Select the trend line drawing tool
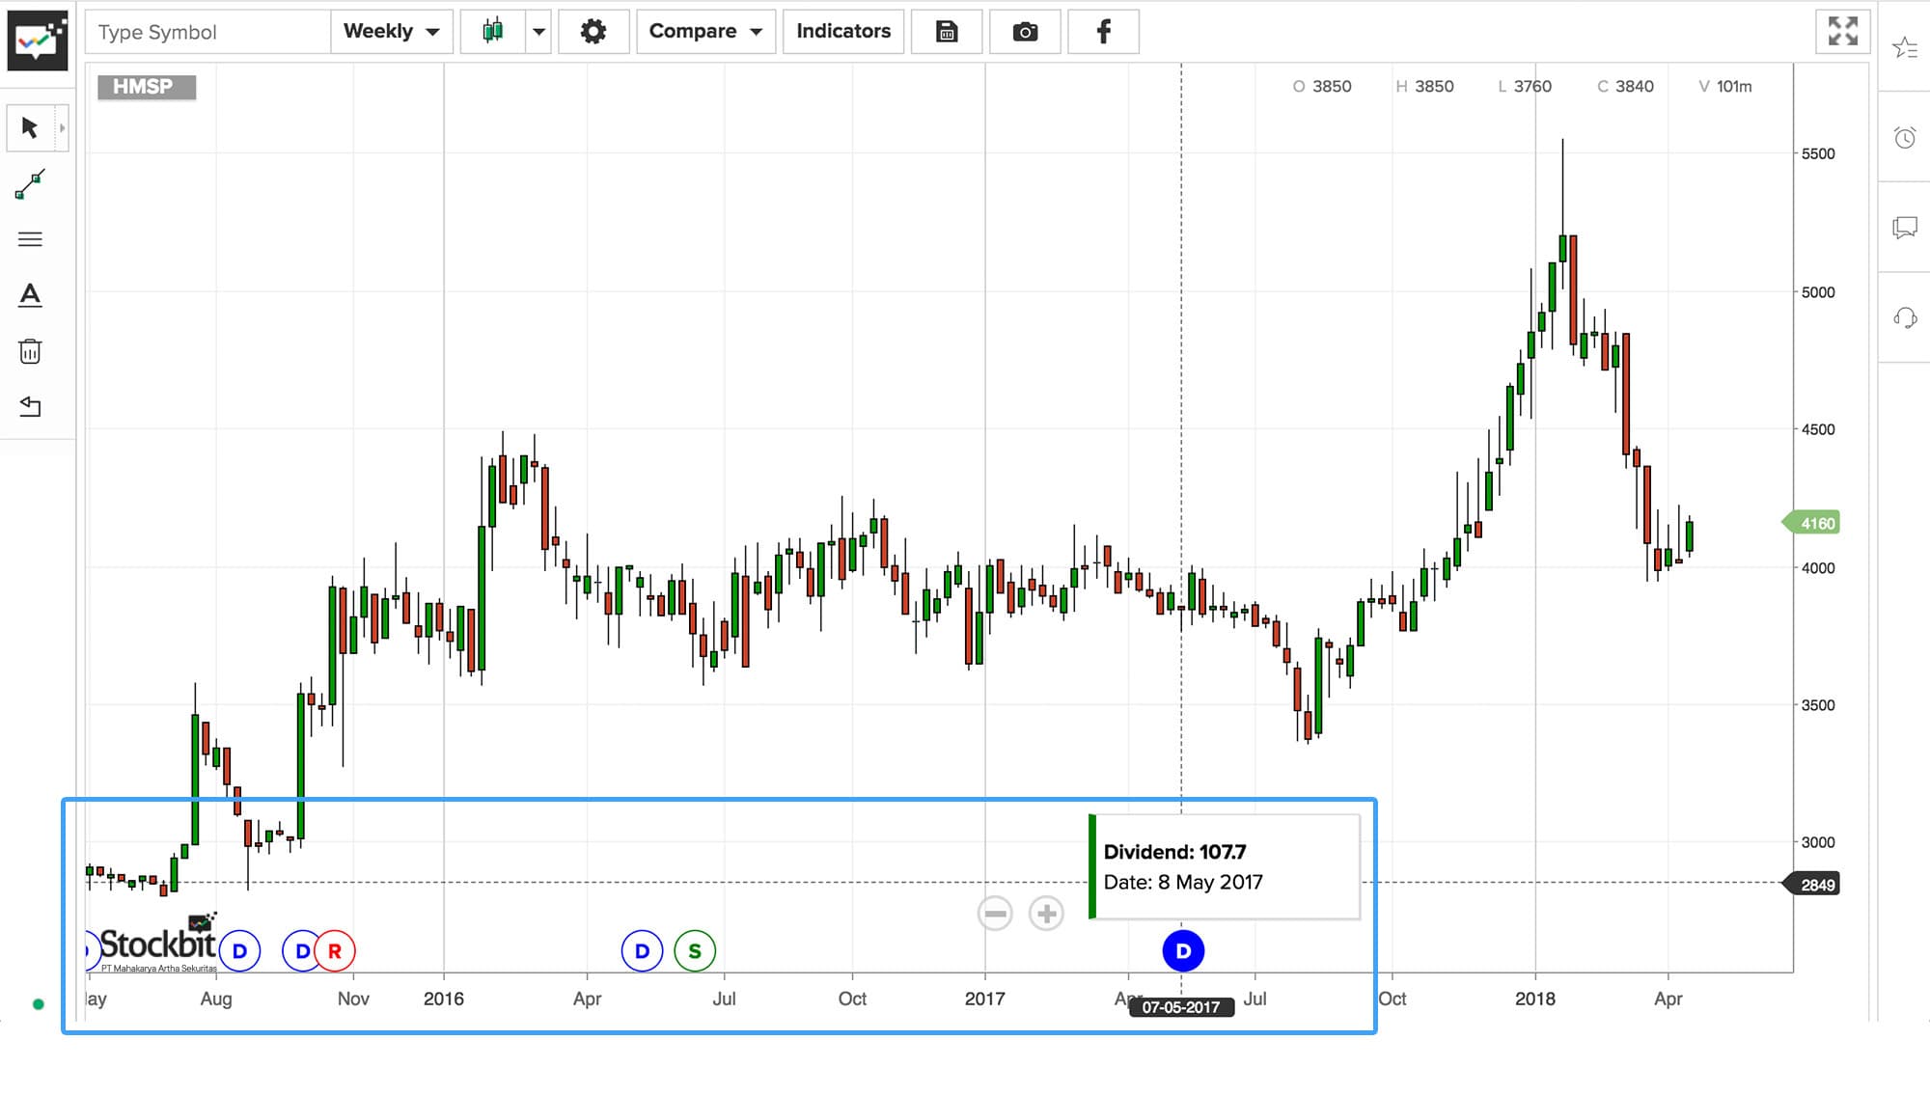This screenshot has height=1095, width=1930. pyautogui.click(x=30, y=184)
